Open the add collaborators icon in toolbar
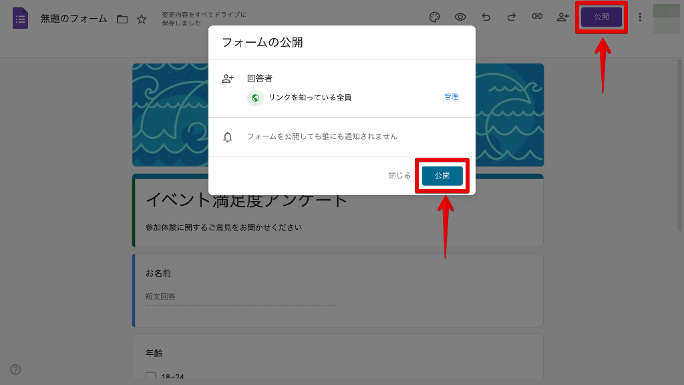Screen dimensions: 684x385 pos(562,17)
